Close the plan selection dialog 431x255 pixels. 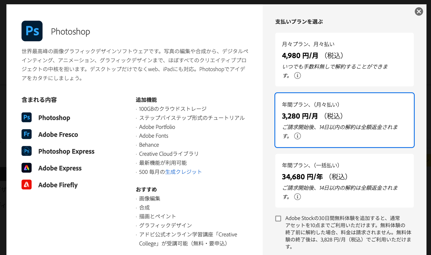tap(419, 12)
